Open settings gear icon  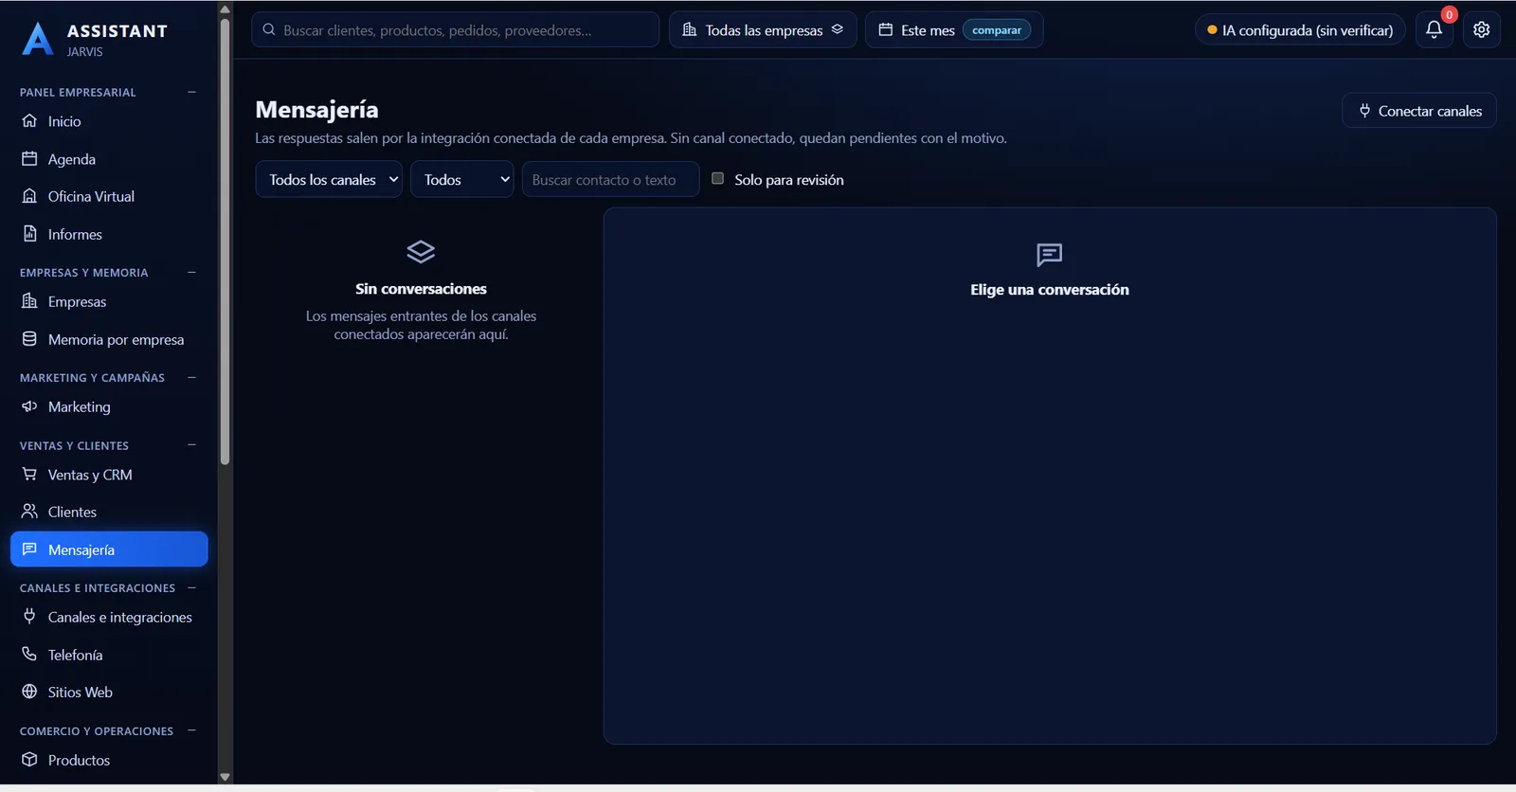point(1482,29)
